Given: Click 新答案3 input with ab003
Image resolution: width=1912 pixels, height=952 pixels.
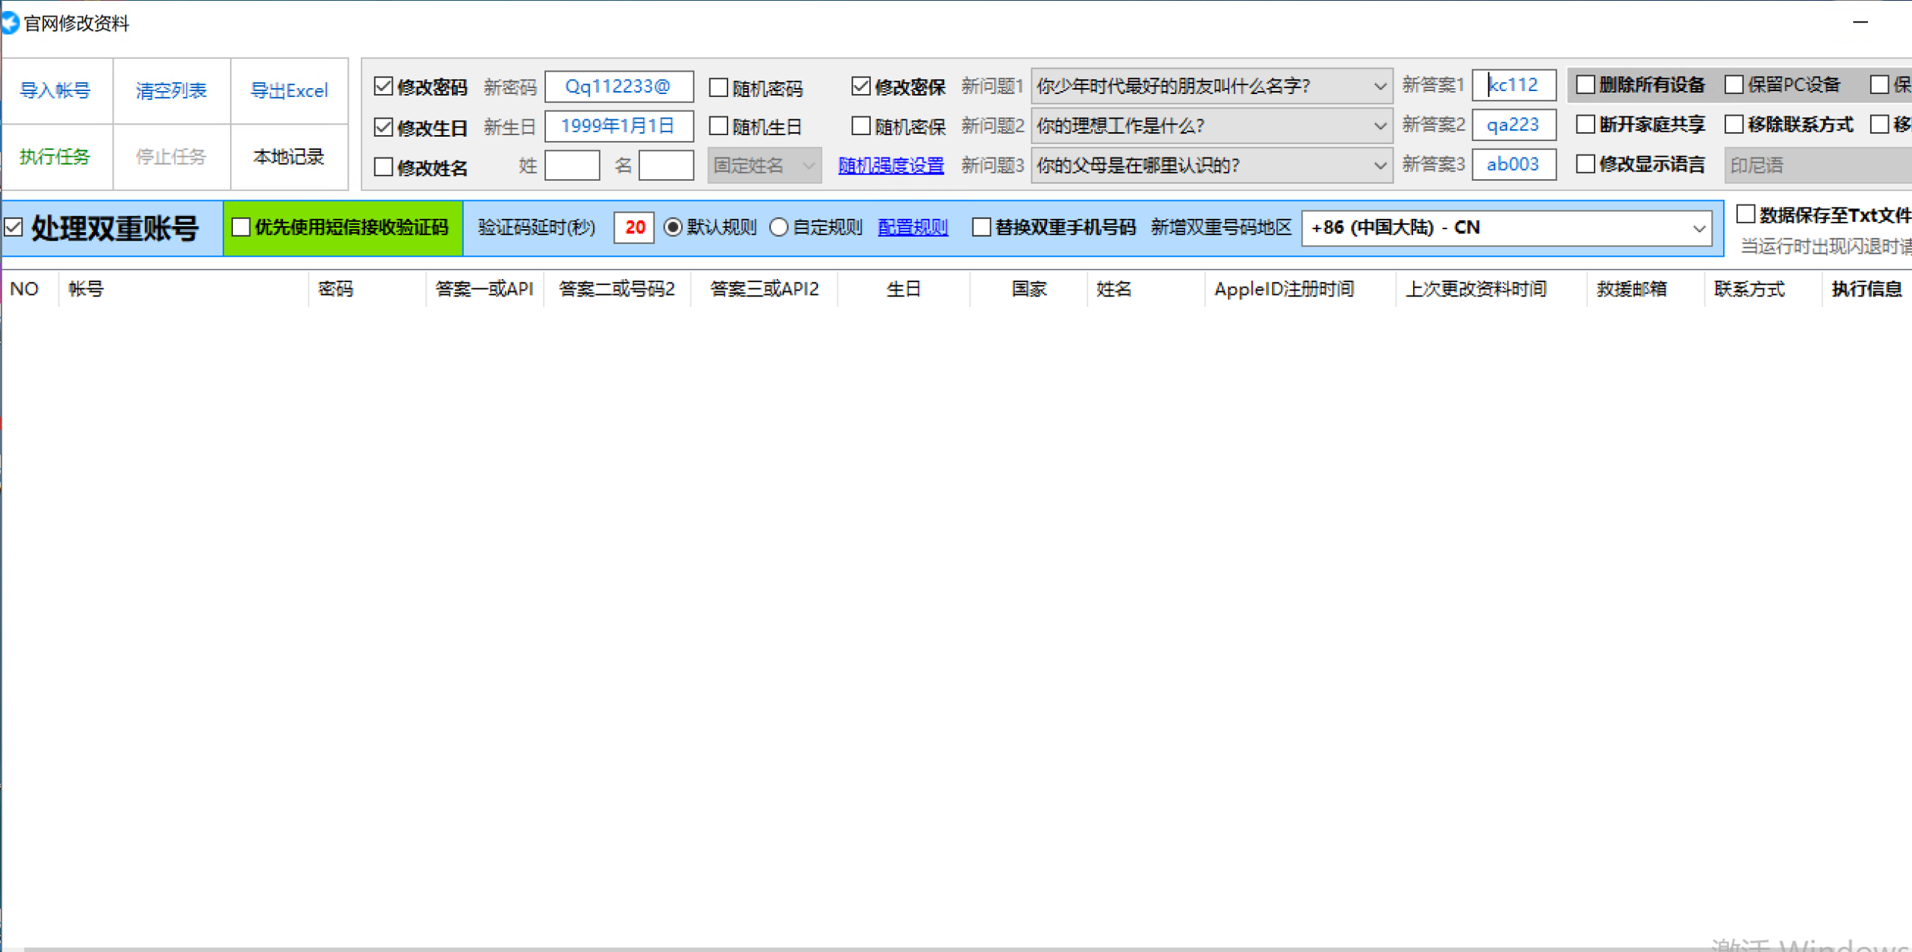Looking at the screenshot, I should [1515, 164].
